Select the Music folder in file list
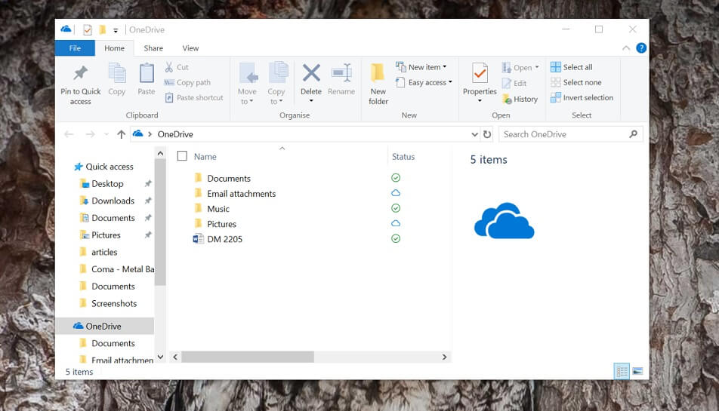The image size is (719, 411). click(212, 209)
